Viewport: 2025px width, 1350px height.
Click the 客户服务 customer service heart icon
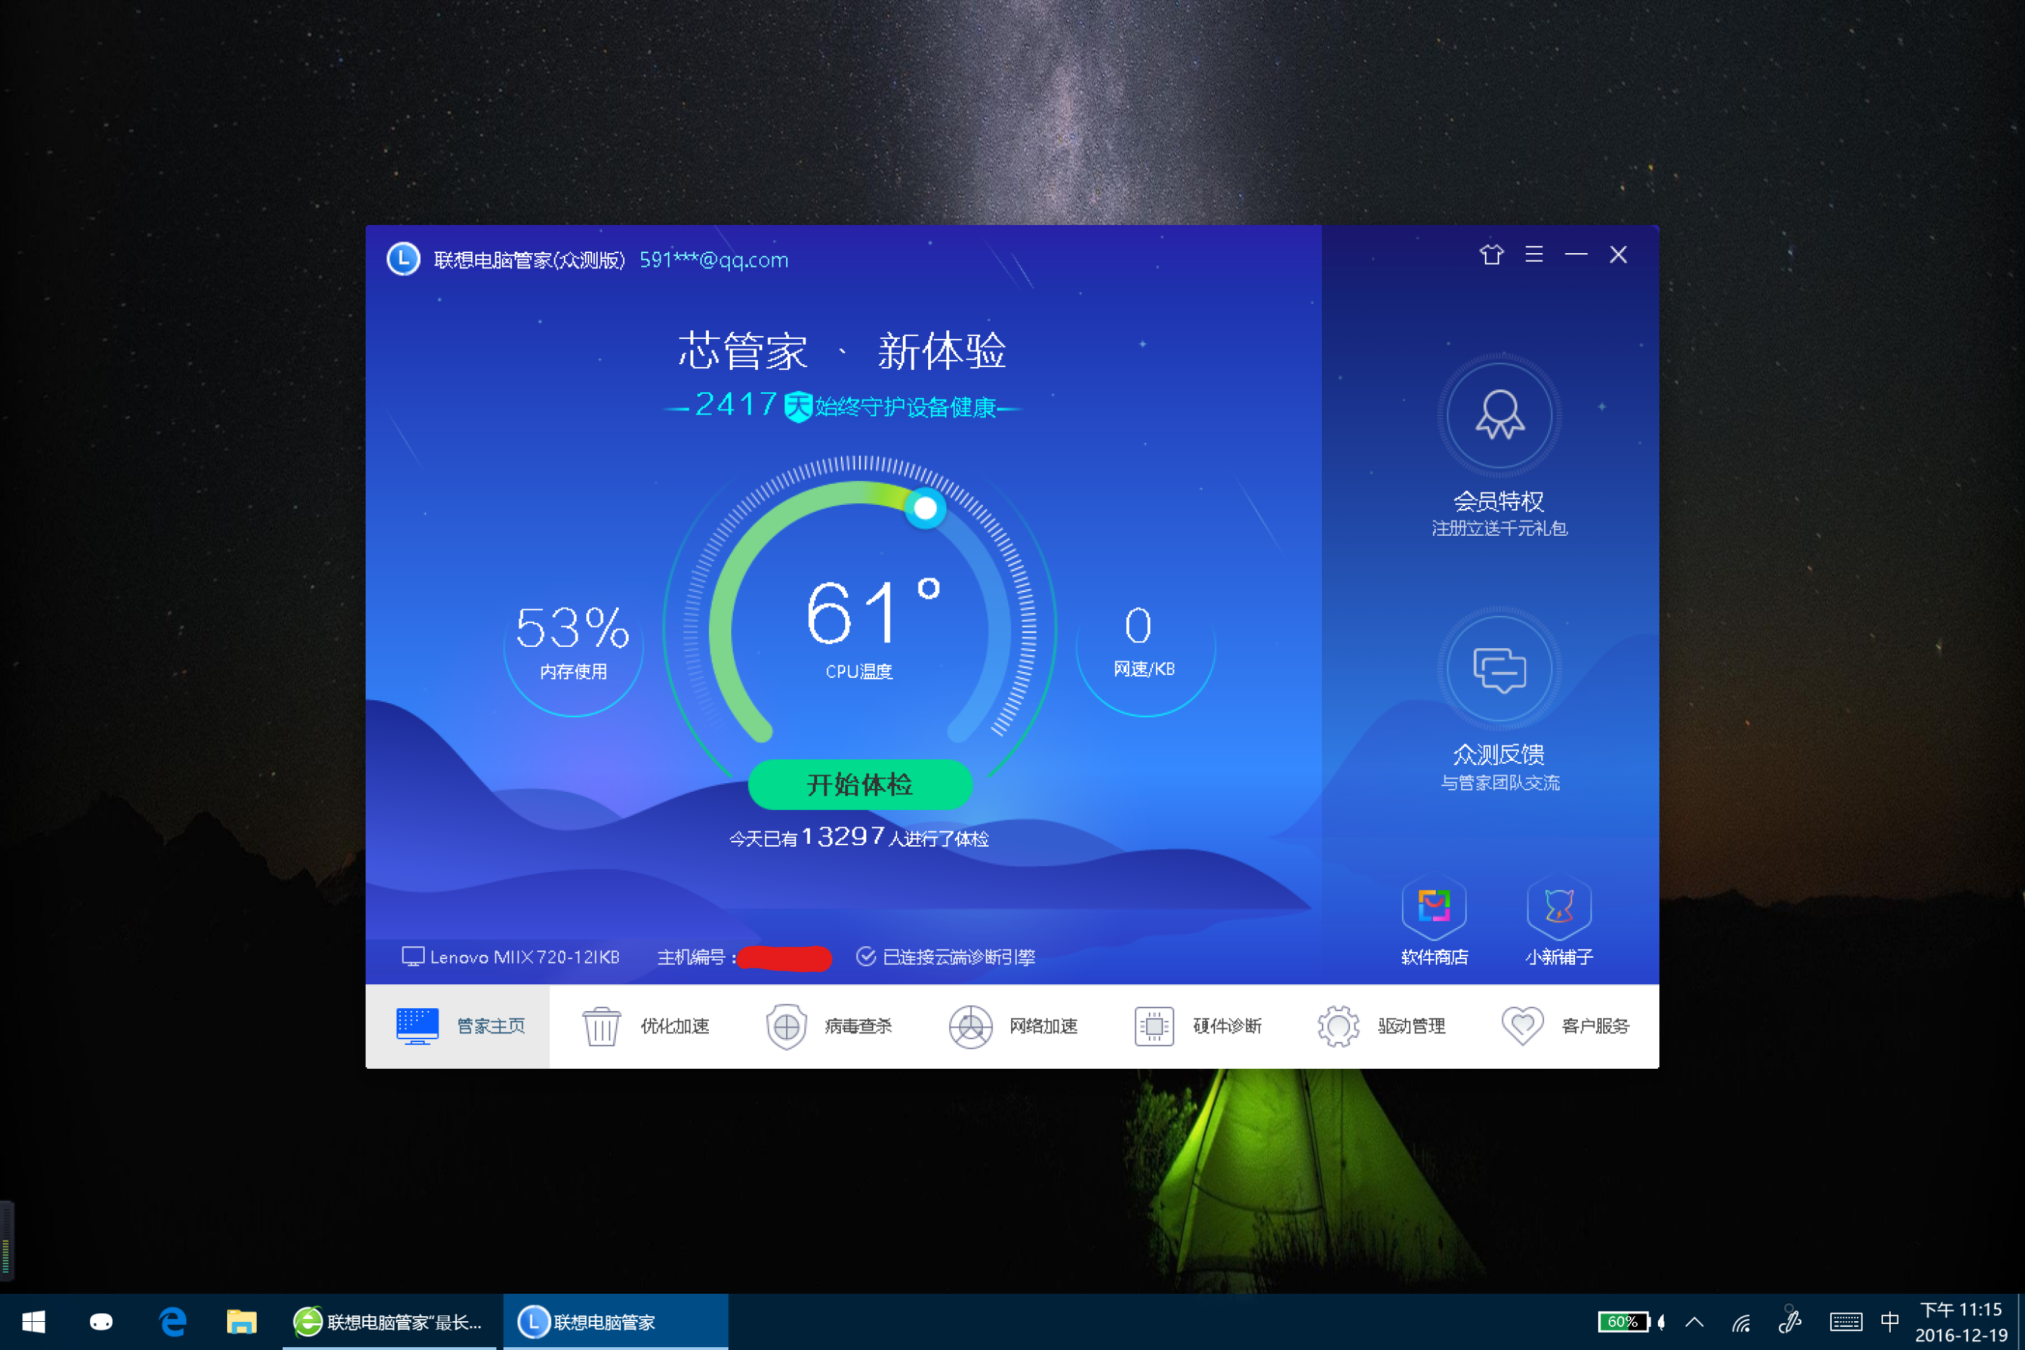1522,1026
